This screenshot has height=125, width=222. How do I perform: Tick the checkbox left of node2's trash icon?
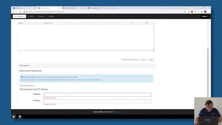tap(132, 23)
